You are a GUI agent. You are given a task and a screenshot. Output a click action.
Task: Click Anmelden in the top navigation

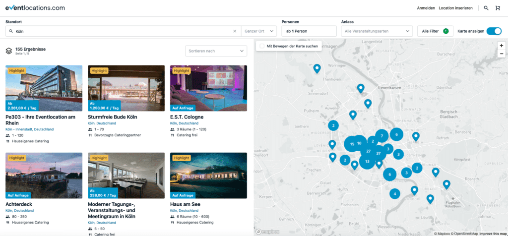pyautogui.click(x=426, y=8)
